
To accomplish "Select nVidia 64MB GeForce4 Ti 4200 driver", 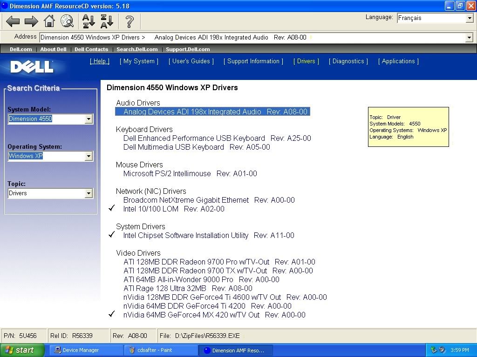I will click(207, 306).
